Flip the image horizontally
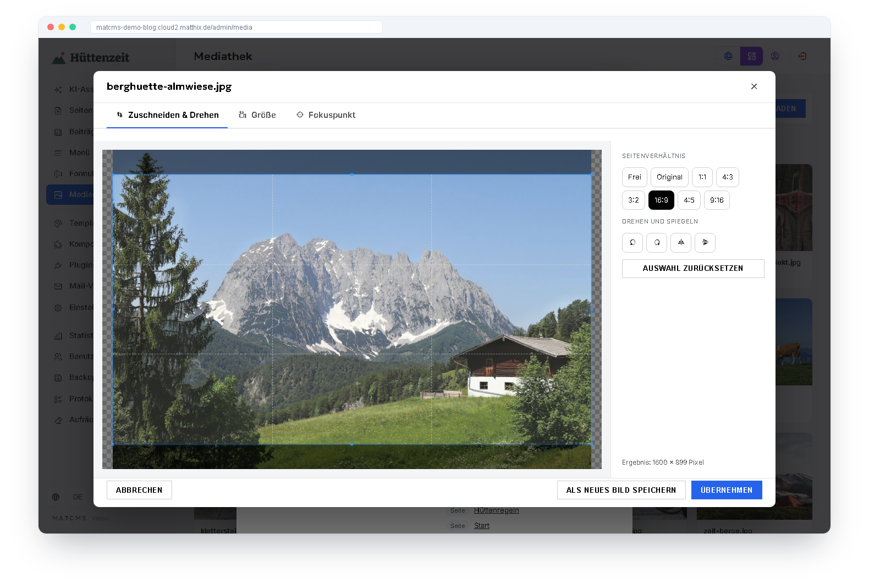The width and height of the screenshot is (869, 588). (681, 242)
